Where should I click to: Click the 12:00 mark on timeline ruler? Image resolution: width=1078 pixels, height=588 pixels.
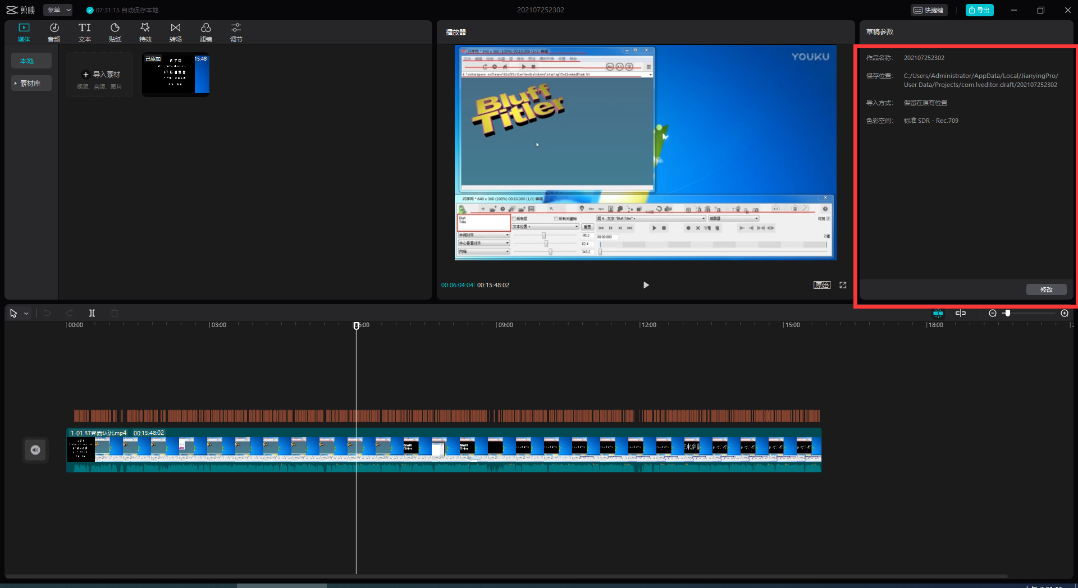648,325
